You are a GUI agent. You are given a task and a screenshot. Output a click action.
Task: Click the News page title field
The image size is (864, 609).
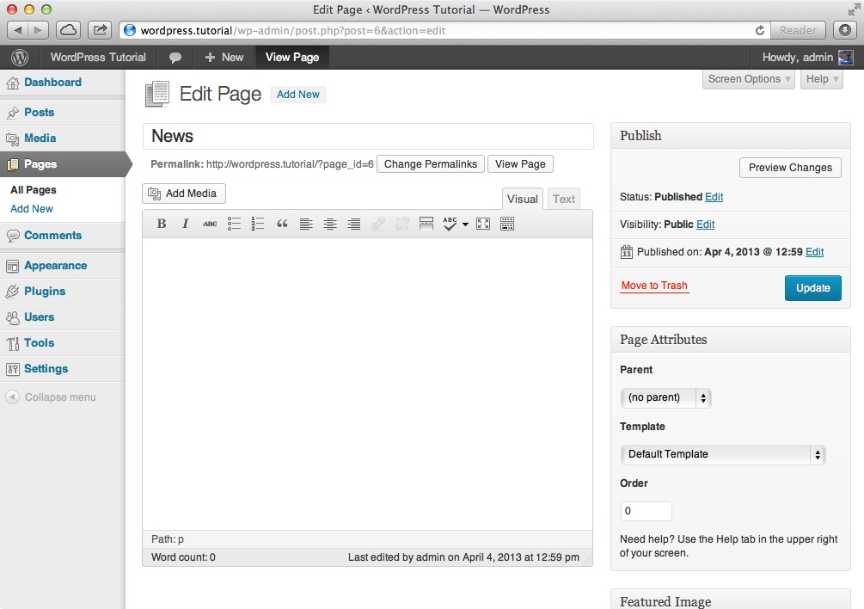[368, 136]
